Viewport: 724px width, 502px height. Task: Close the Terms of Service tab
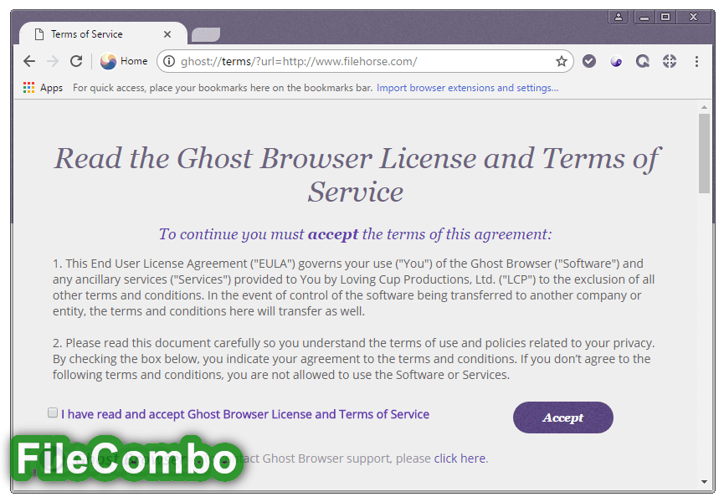tap(167, 34)
